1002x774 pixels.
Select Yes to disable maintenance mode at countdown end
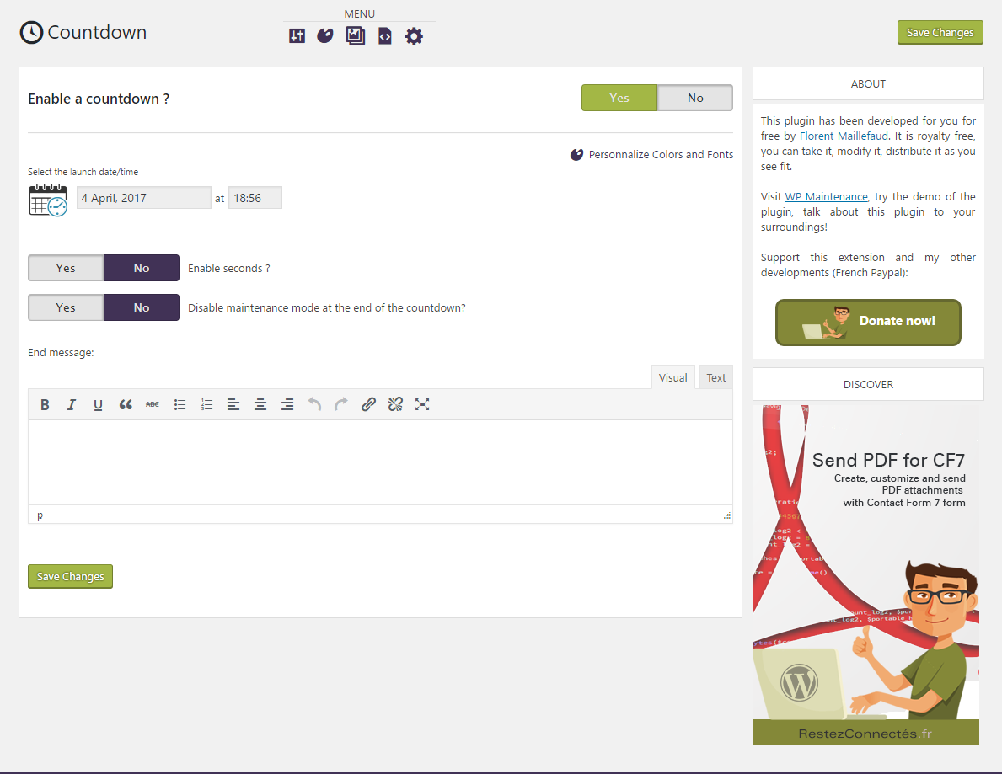[66, 307]
